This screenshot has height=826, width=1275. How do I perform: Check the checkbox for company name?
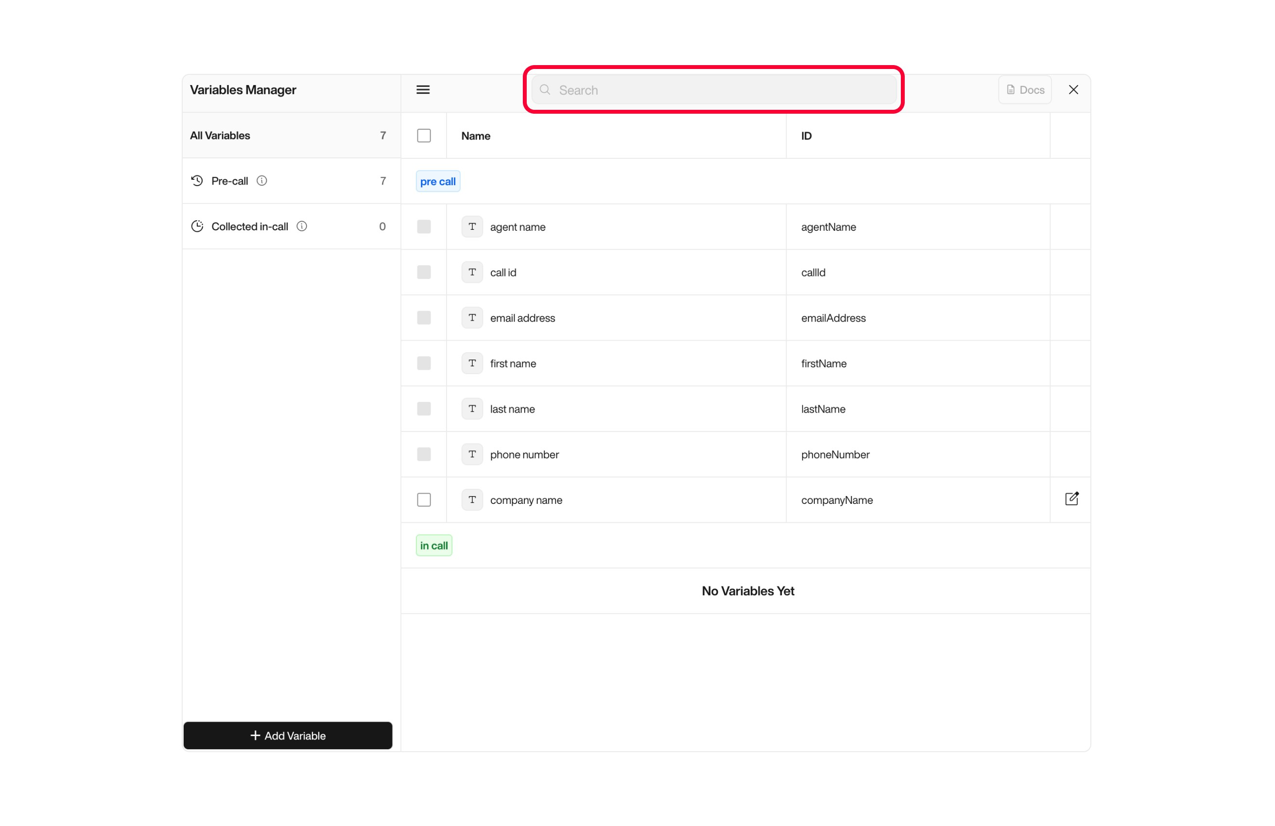(x=423, y=499)
